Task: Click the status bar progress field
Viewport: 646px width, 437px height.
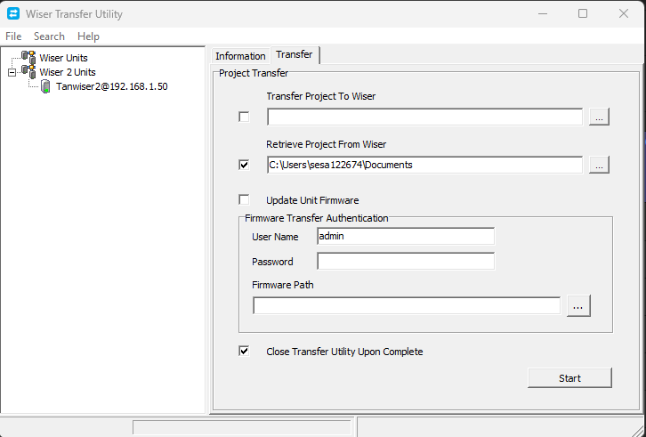Action: click(x=242, y=427)
